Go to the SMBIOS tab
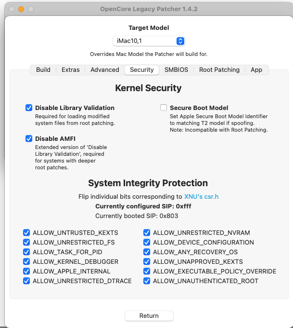The height and width of the screenshot is (328, 293). (x=176, y=69)
